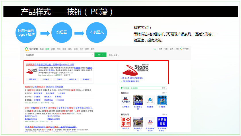241x136 pixels.
Task: Switch to the 新闻 tab
Action: 42,49
